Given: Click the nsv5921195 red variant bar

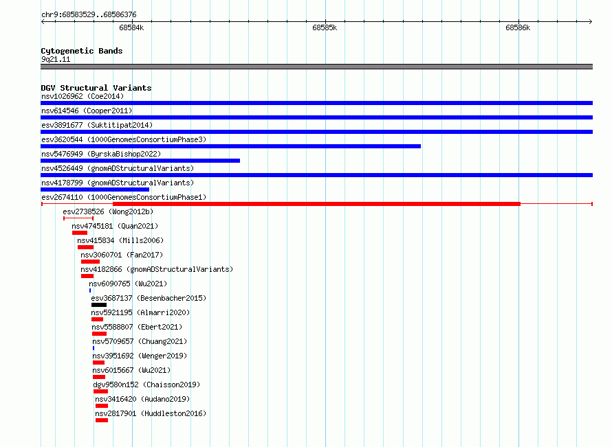Looking at the screenshot, I should 98,319.
